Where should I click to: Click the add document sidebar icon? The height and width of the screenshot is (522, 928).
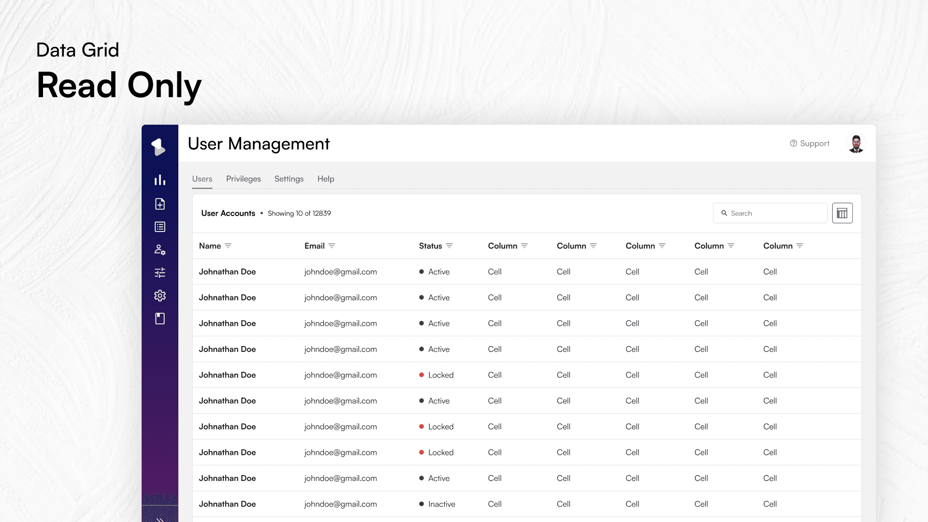160,204
